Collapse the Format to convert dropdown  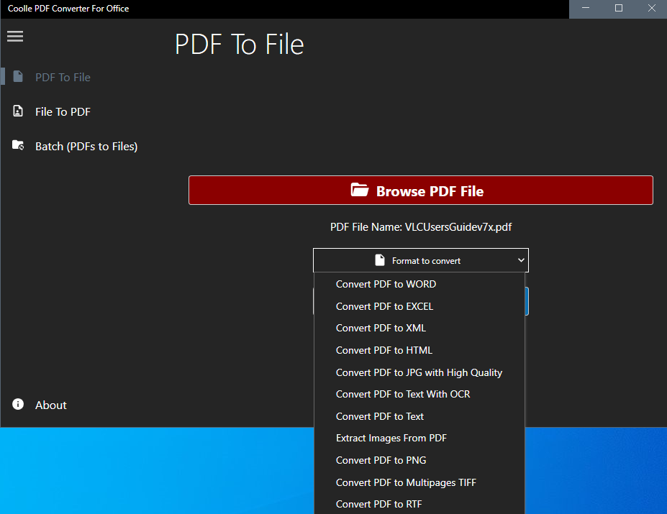click(x=421, y=260)
